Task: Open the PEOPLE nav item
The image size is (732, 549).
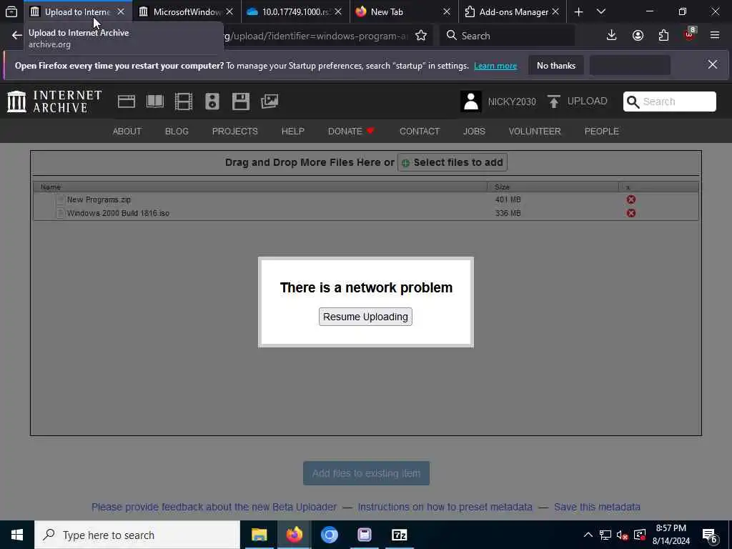Action: pyautogui.click(x=602, y=132)
